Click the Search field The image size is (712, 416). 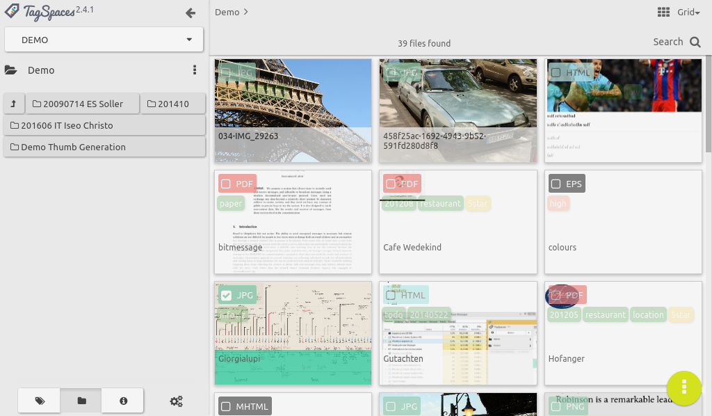668,42
